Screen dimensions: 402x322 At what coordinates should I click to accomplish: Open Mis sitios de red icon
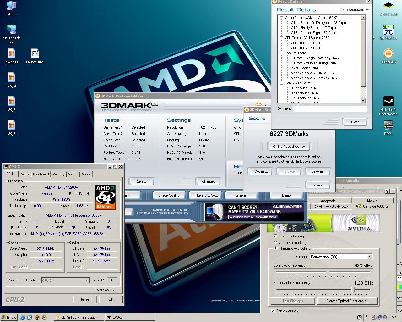pos(11,34)
